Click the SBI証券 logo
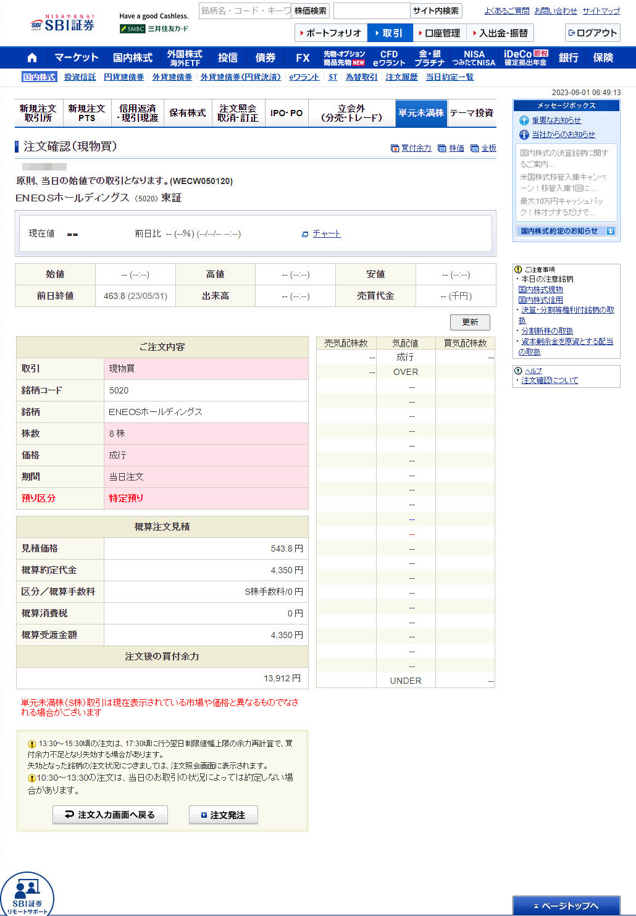636x916 pixels. coord(62,24)
